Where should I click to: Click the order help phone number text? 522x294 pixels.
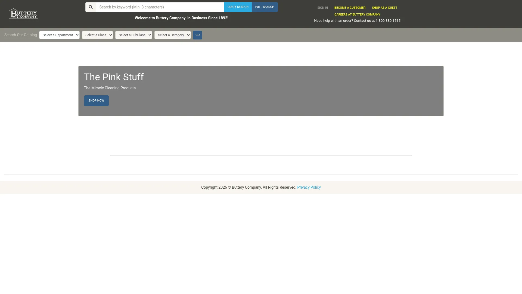tap(357, 21)
